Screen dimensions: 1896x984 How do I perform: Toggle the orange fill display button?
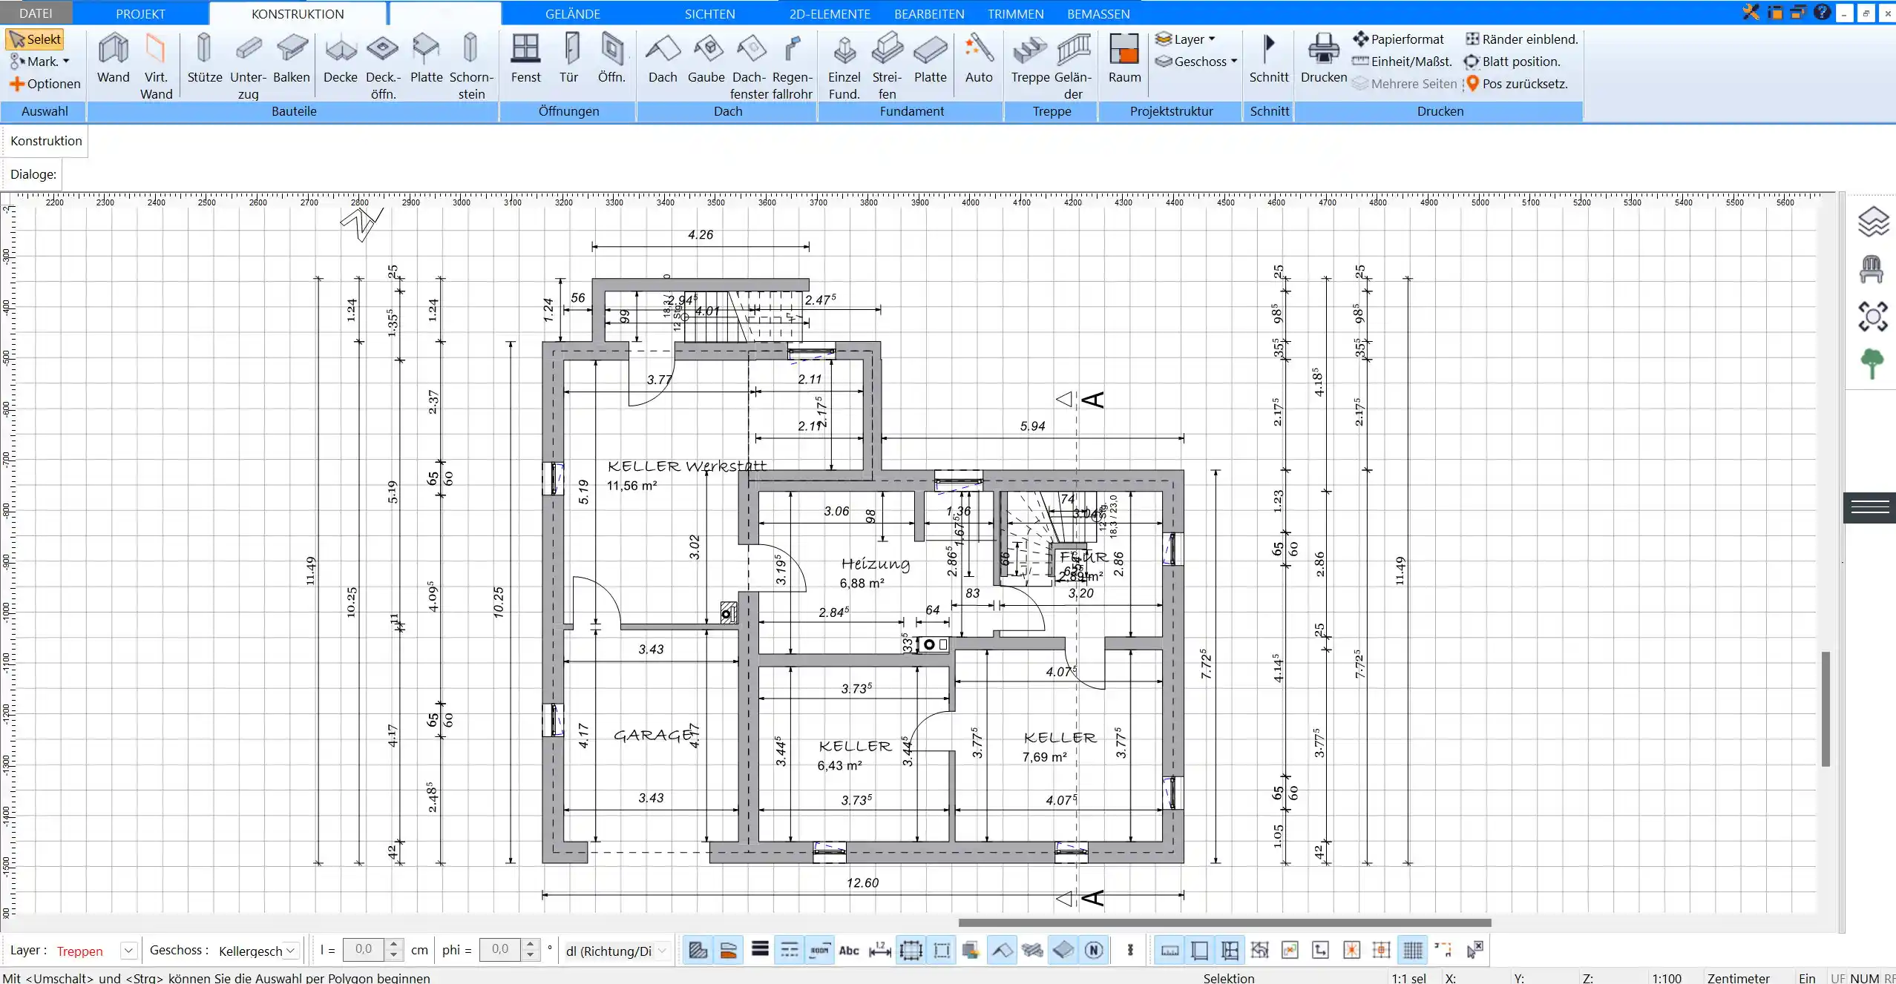(728, 950)
